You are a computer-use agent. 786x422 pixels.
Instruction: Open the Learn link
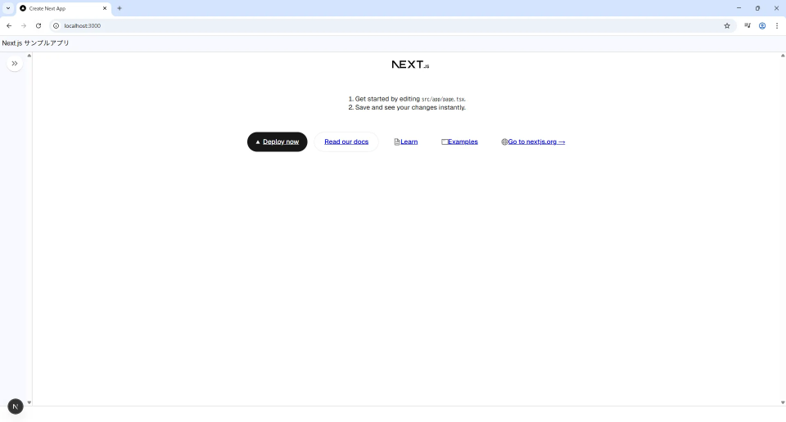[406, 141]
